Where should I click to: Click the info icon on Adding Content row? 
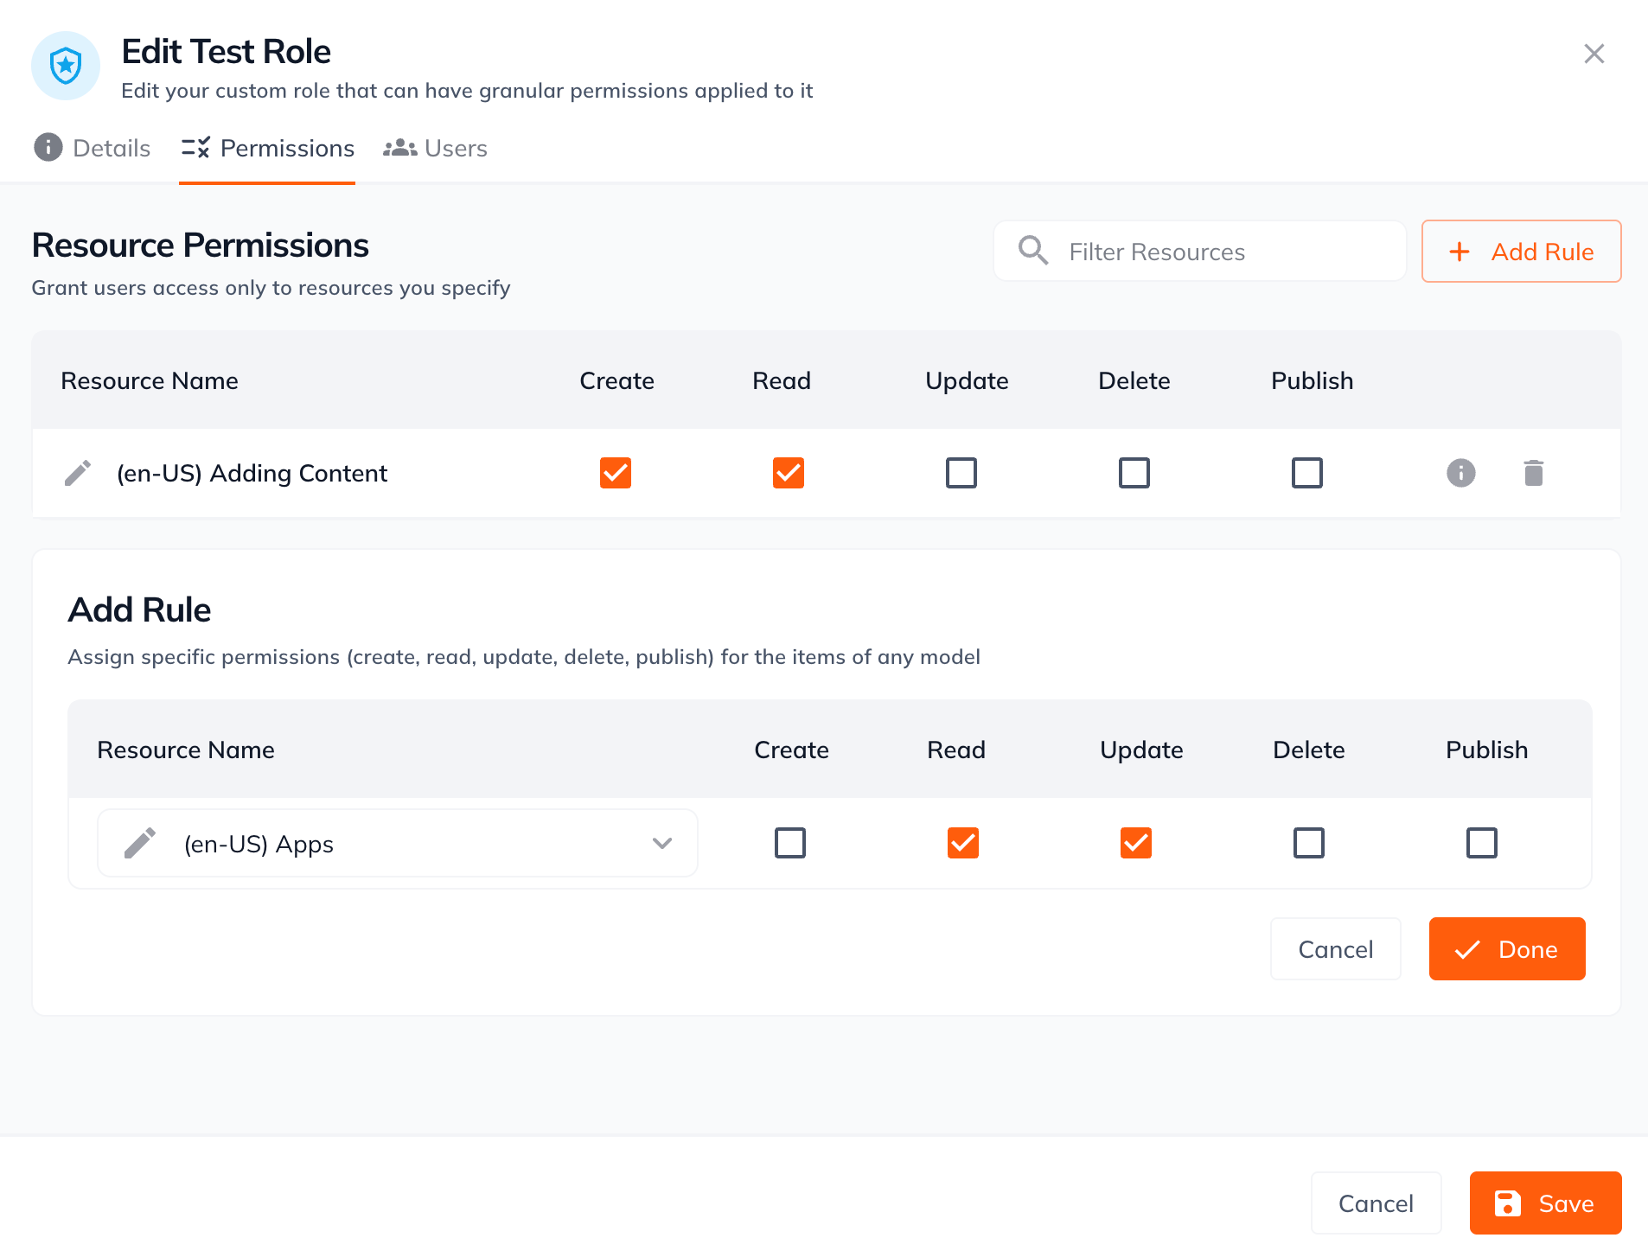point(1460,473)
